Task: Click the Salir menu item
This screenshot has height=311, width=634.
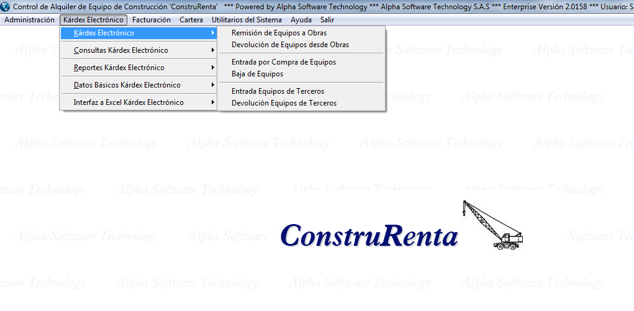Action: 327,20
